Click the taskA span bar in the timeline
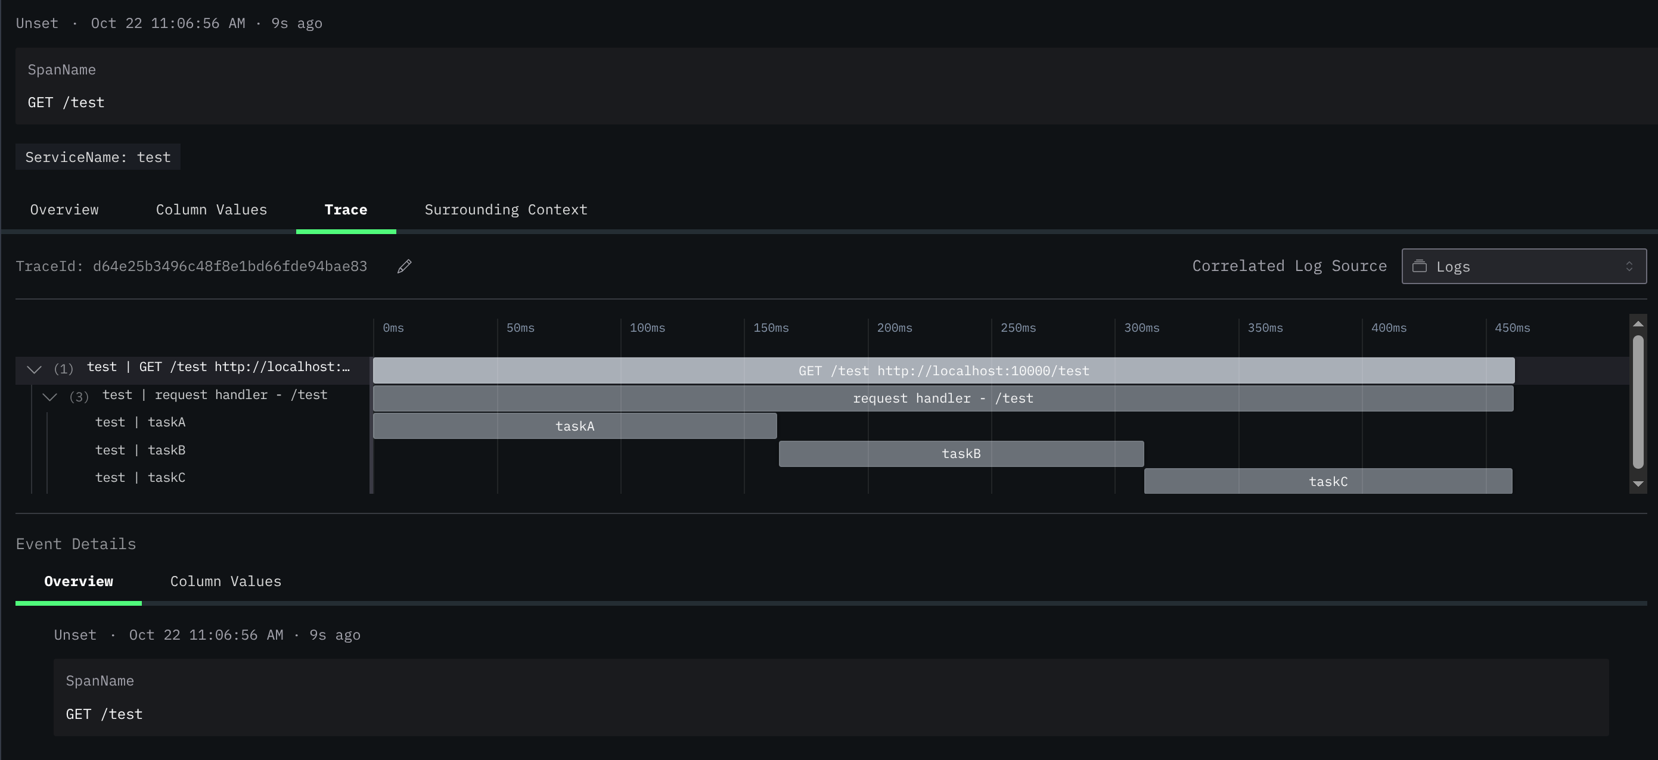The height and width of the screenshot is (760, 1658). coord(575,426)
